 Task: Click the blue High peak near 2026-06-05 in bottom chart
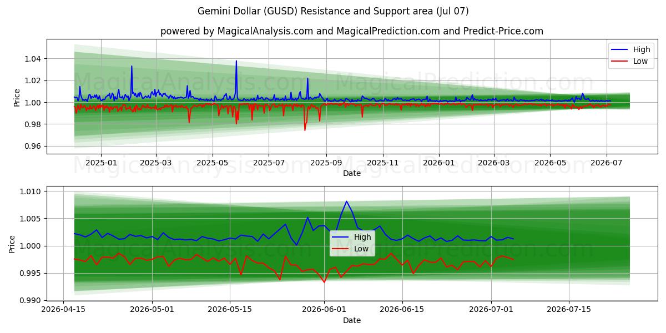(346, 201)
